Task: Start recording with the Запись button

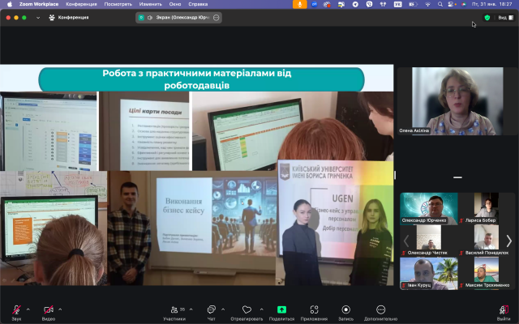Action: 345,311
